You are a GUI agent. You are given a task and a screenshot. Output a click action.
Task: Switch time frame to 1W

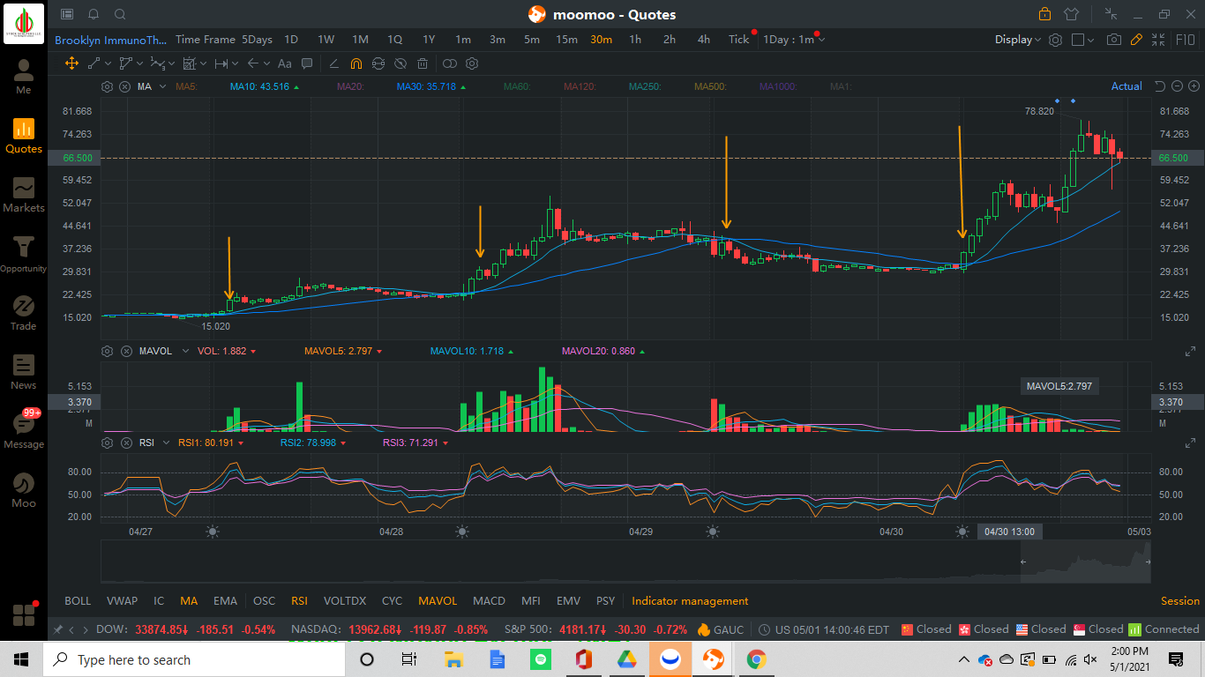point(326,40)
